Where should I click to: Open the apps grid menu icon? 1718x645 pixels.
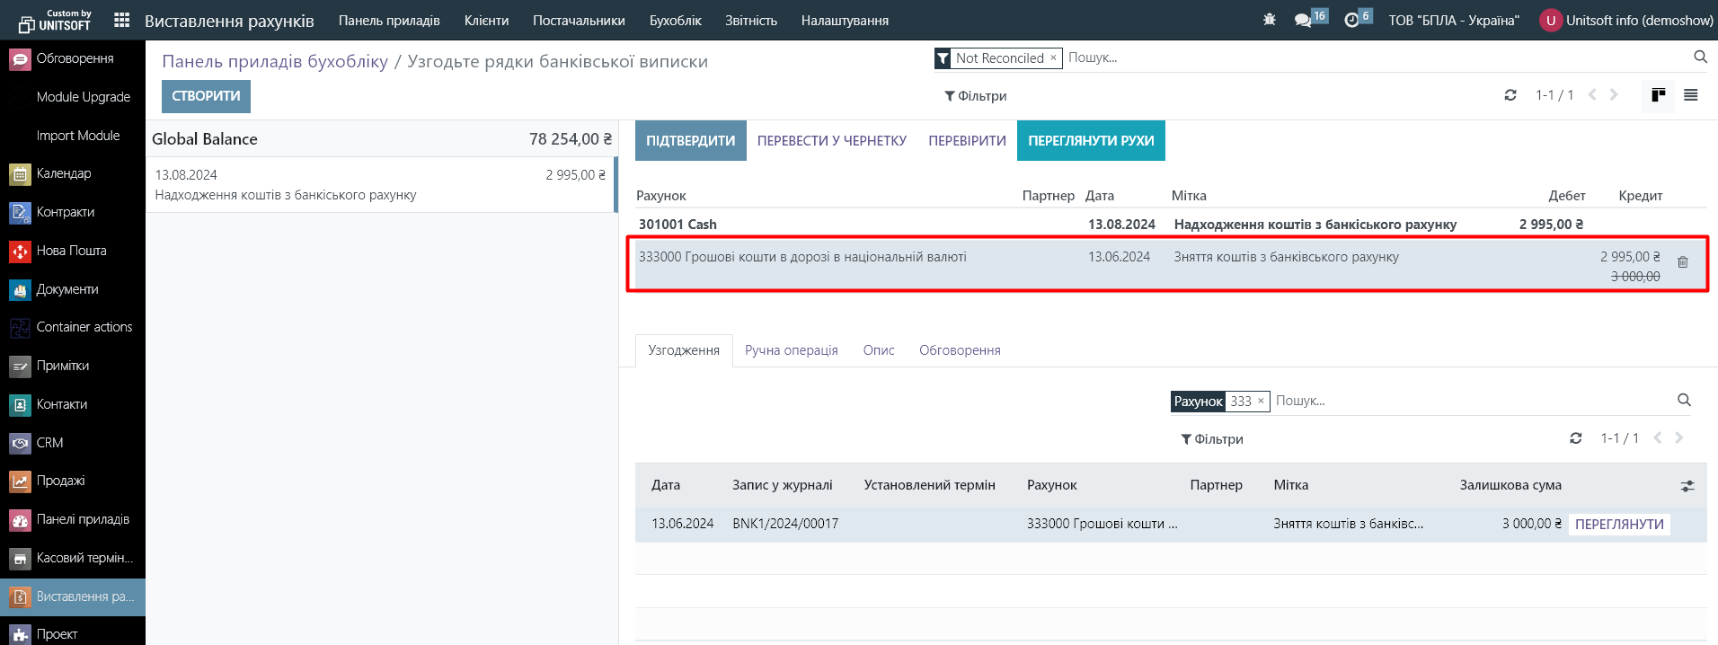(x=122, y=20)
